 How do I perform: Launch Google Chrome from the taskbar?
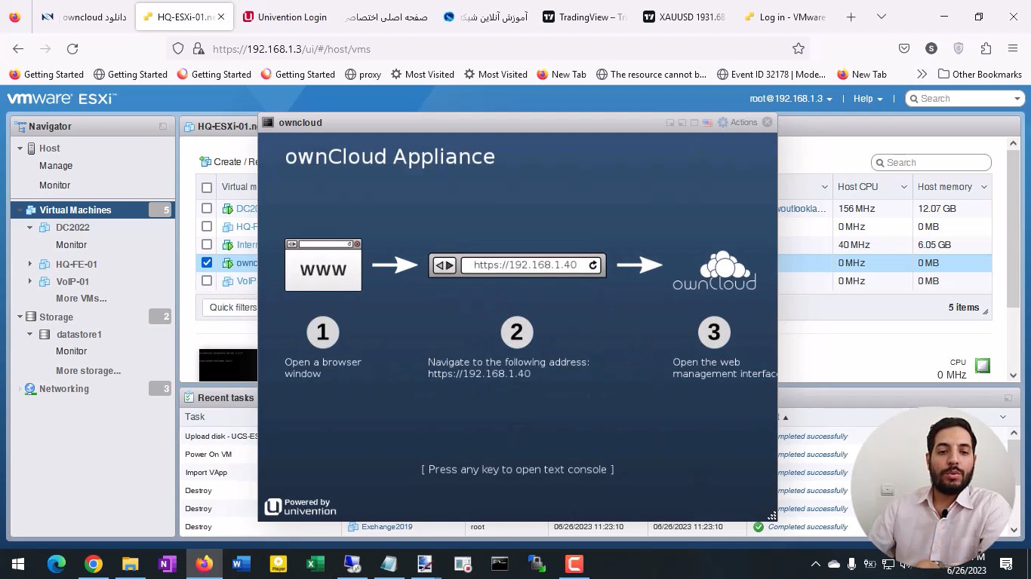pyautogui.click(x=94, y=564)
